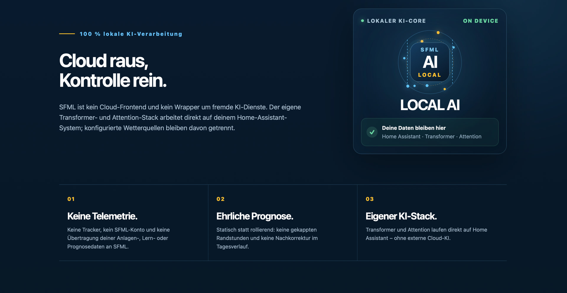Select the "Ehrliche Prognose." heading
The height and width of the screenshot is (293, 567).
pyautogui.click(x=255, y=216)
